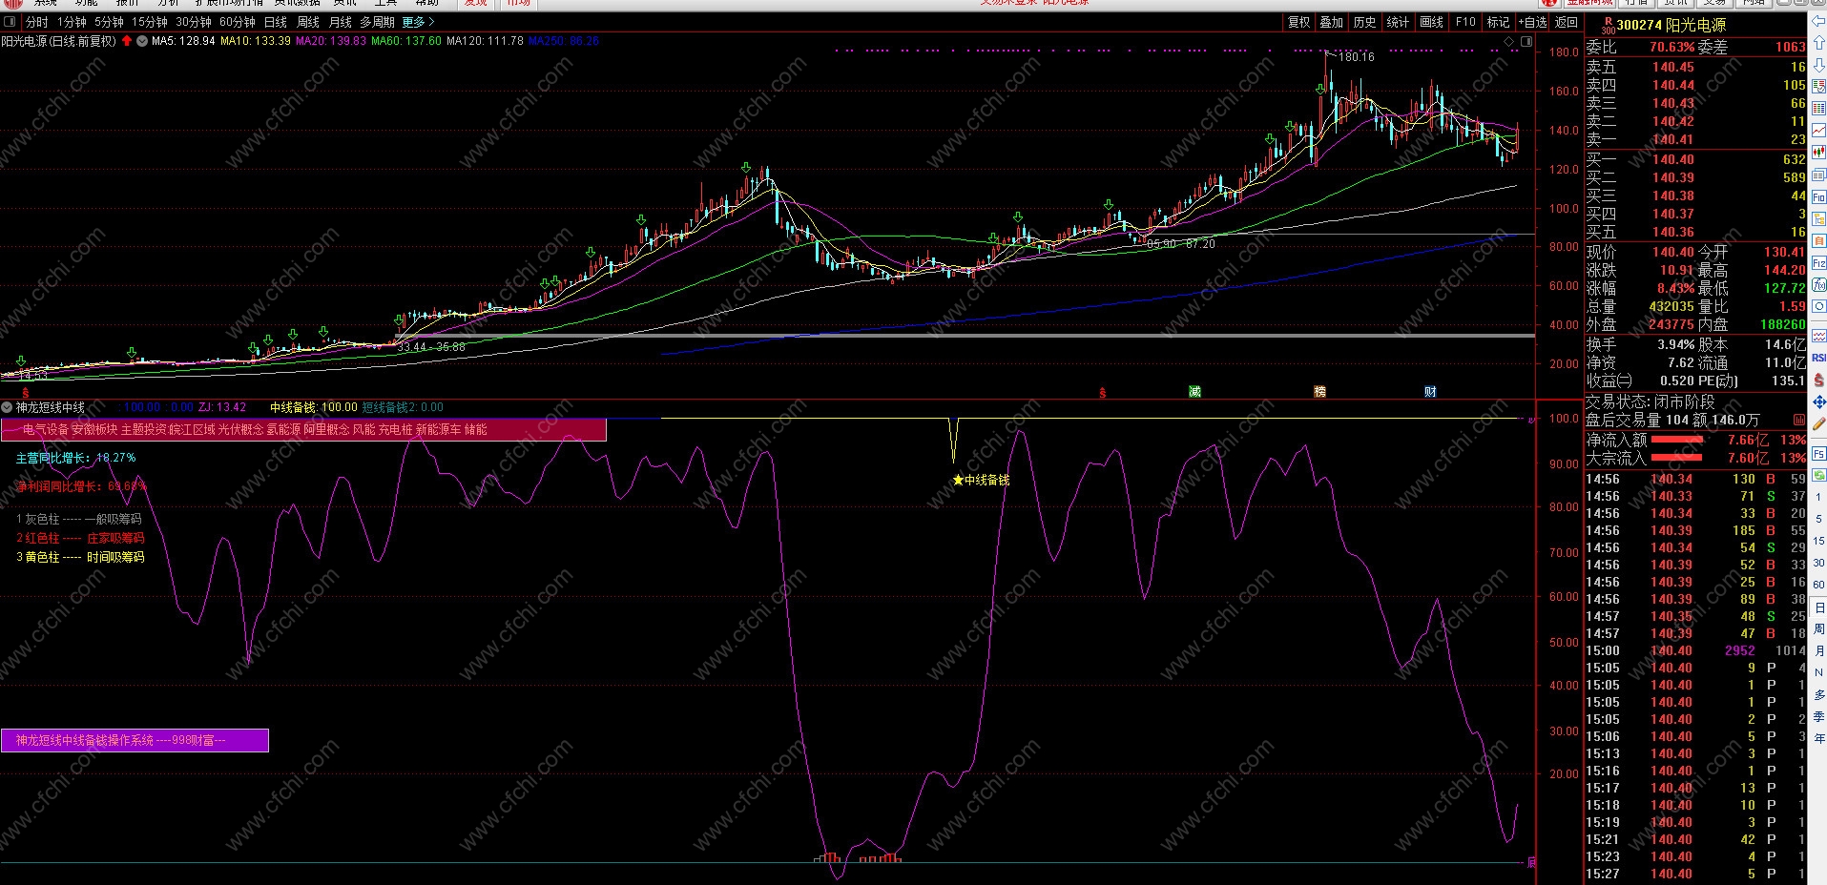
Task: Toggle the side panel icon at chart corner
Action: point(1527,42)
